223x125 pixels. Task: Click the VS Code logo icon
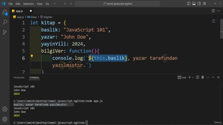point(3,3)
